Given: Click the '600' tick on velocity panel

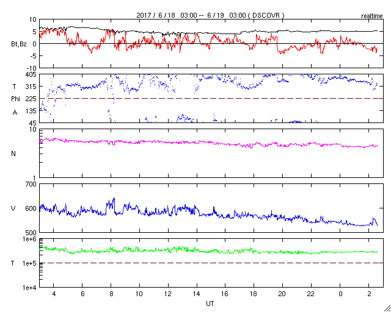Looking at the screenshot, I should click(x=31, y=208).
